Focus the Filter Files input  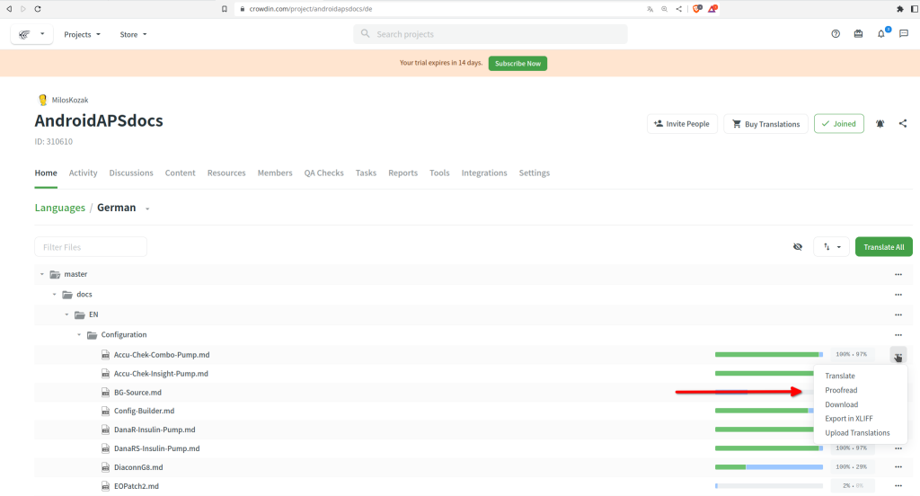(x=91, y=247)
